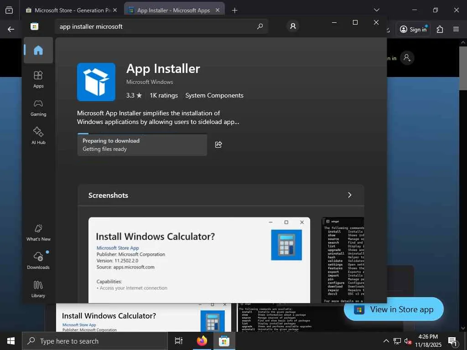
Task: Click the 3.3 star rating
Action: coord(134,96)
